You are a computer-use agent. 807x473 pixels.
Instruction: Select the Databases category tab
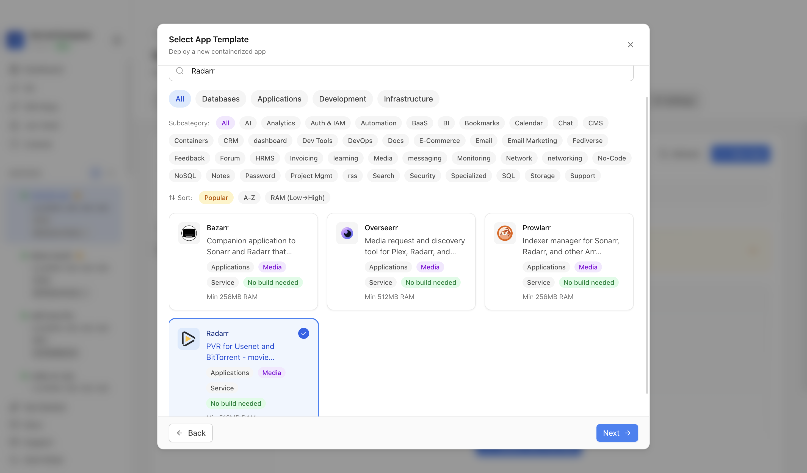coord(221,99)
